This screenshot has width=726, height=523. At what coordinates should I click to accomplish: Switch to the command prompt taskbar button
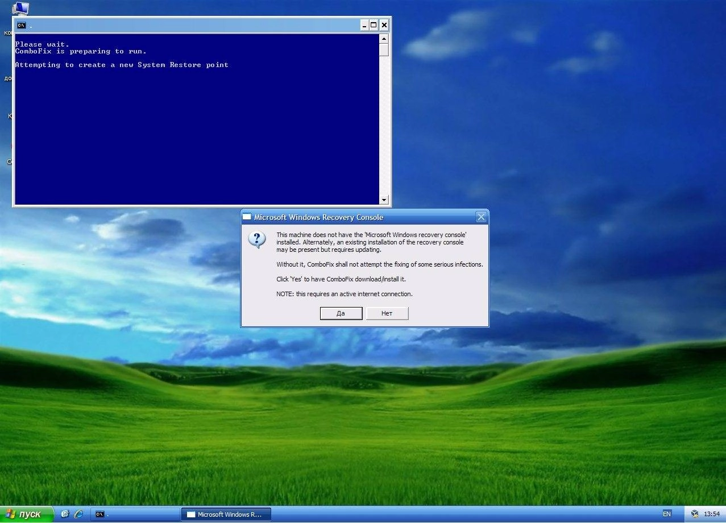[135, 514]
